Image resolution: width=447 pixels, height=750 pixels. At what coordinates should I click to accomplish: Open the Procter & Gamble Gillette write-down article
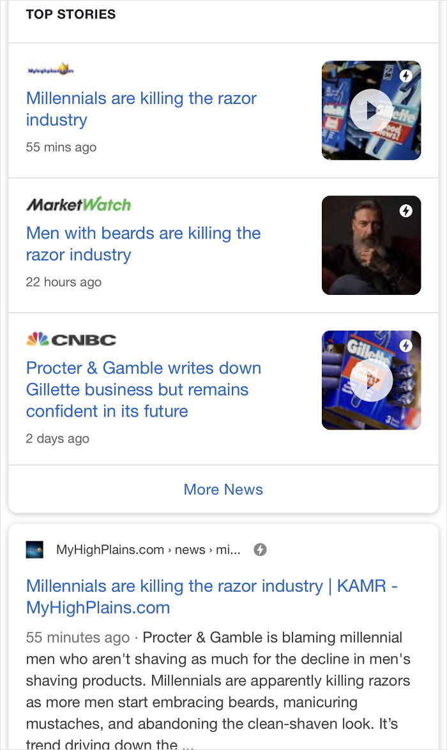click(x=144, y=389)
